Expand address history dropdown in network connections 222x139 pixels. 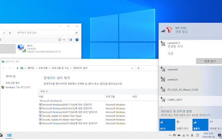click(4, 33)
